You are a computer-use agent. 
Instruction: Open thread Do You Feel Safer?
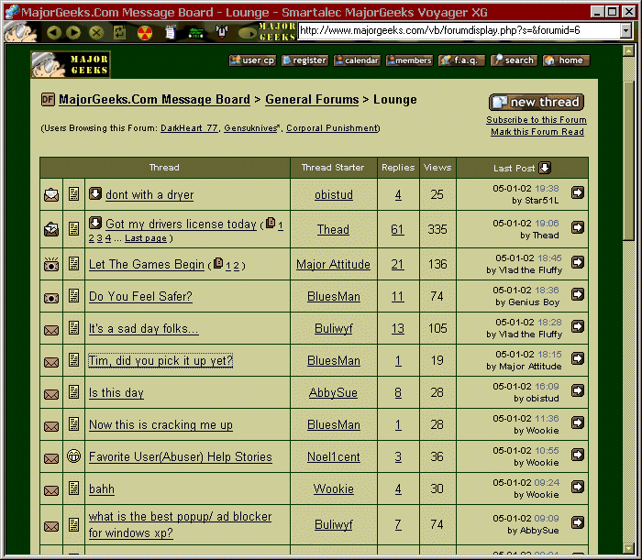(140, 296)
